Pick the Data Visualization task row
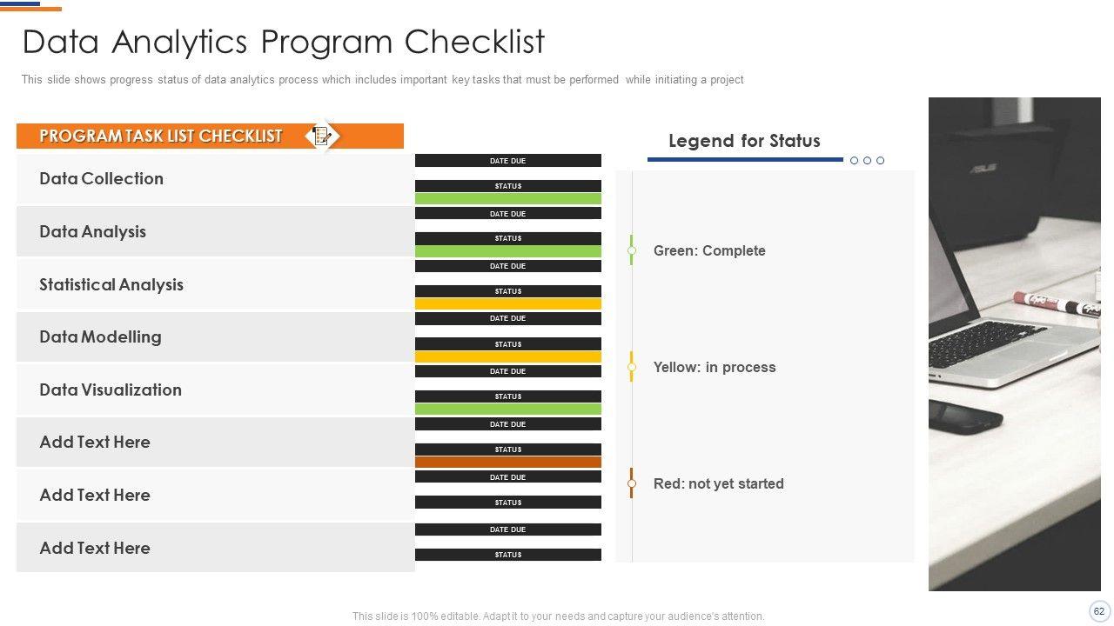This screenshot has width=1114, height=626. click(x=214, y=390)
